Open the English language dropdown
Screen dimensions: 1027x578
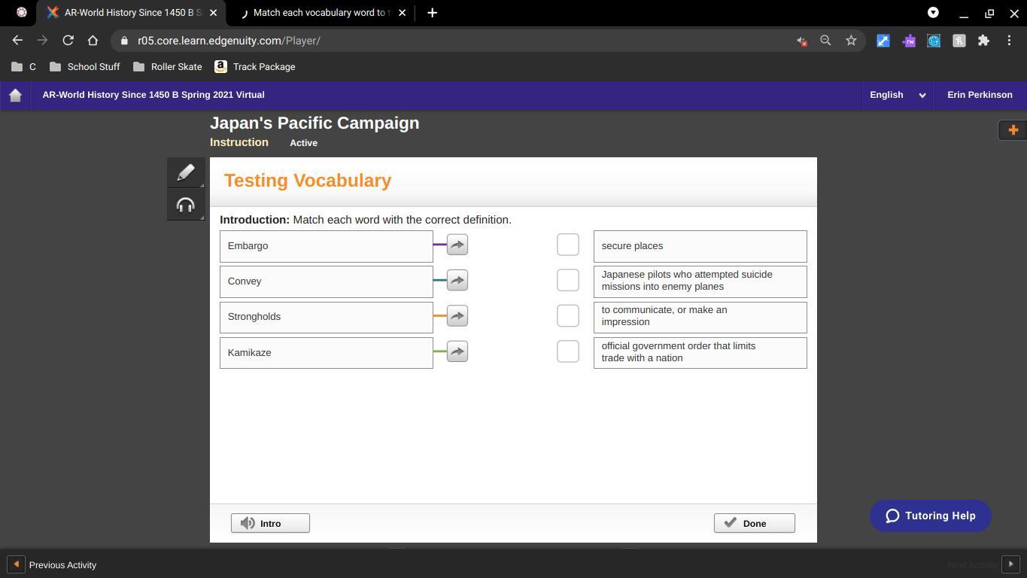pyautogui.click(x=897, y=95)
